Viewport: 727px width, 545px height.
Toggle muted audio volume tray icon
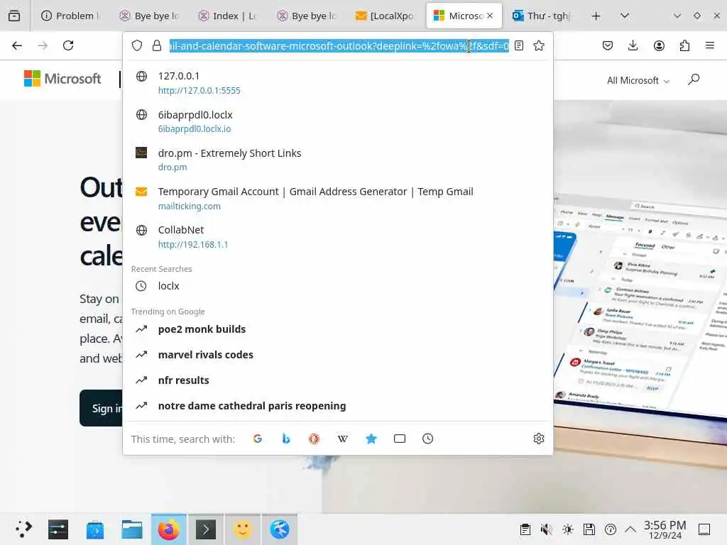[x=546, y=529]
